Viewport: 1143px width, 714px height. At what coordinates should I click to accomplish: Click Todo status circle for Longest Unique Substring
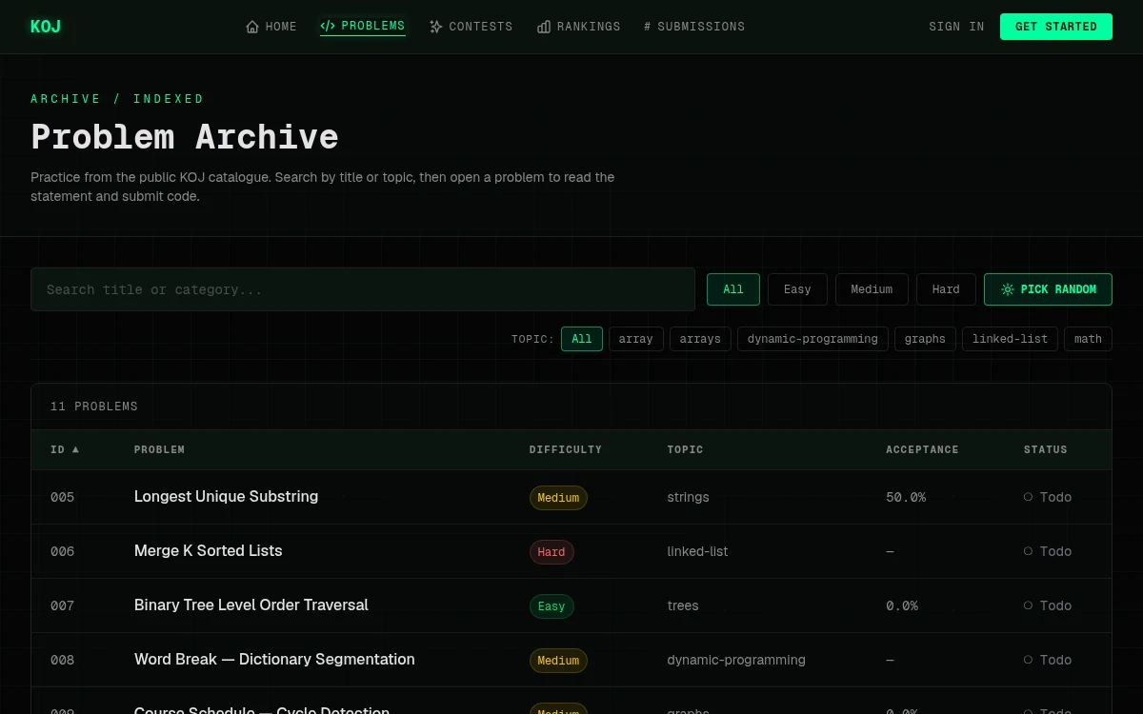pos(1028,497)
